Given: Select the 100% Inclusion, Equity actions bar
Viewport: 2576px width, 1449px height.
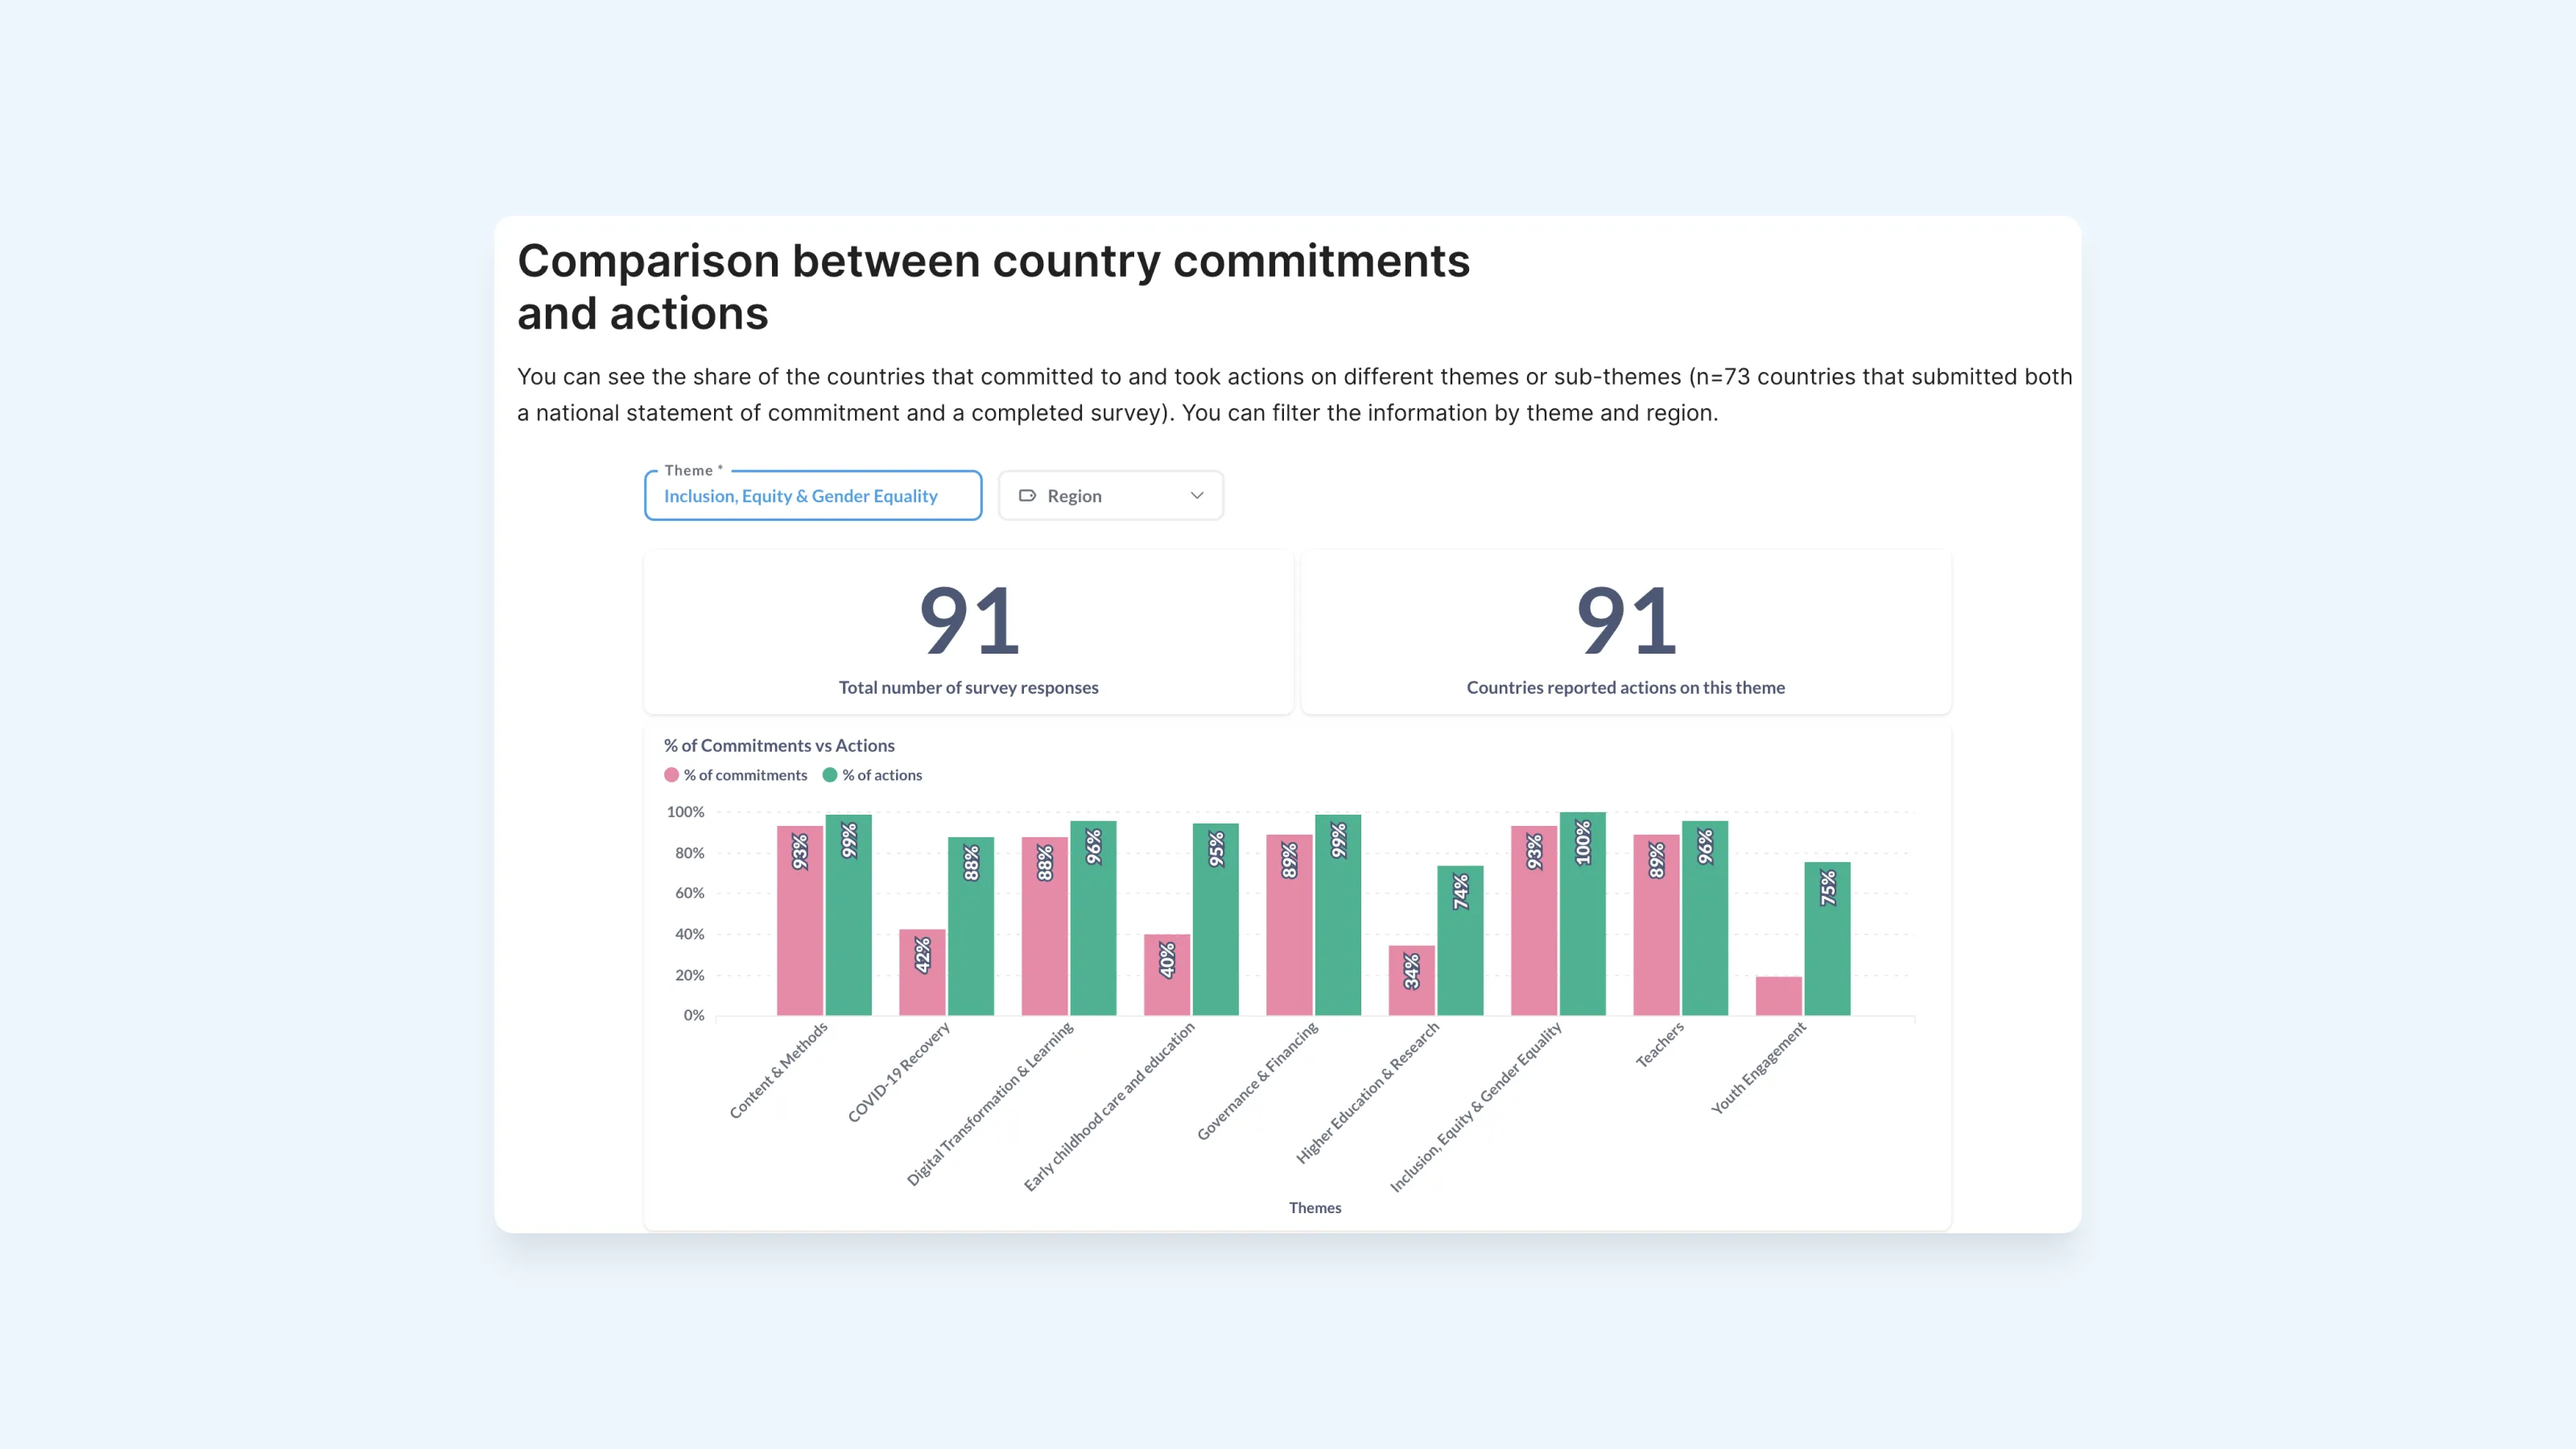Looking at the screenshot, I should coord(1582,915).
